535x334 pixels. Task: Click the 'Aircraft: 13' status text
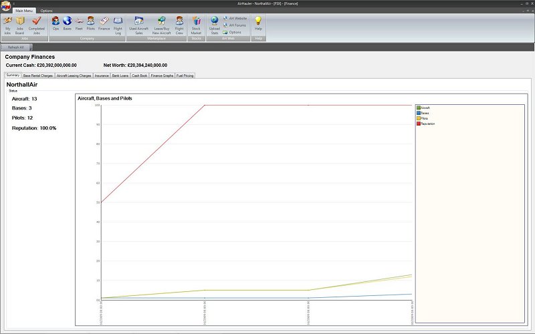(24, 99)
